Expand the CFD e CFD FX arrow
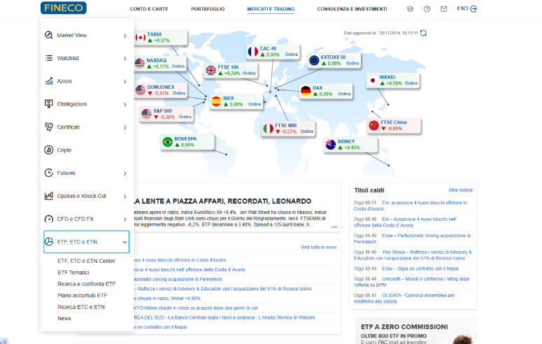Viewport: 542px width, 344px height. pyautogui.click(x=125, y=219)
